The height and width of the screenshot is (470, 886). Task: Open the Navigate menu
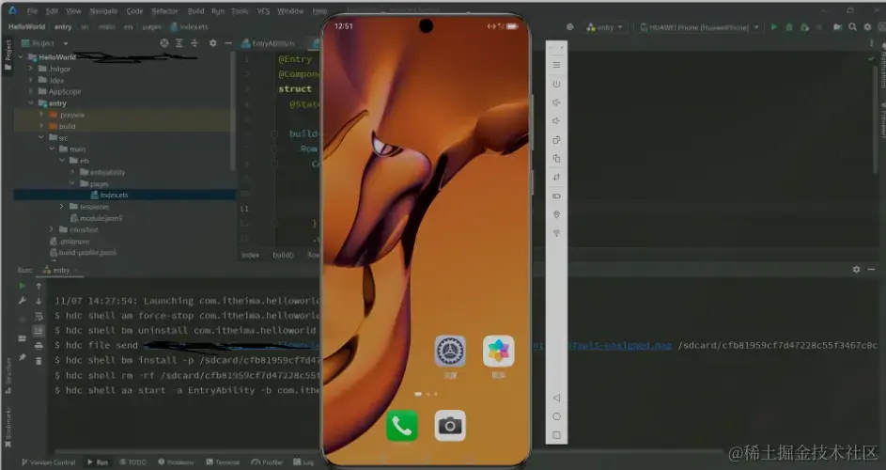(x=103, y=10)
